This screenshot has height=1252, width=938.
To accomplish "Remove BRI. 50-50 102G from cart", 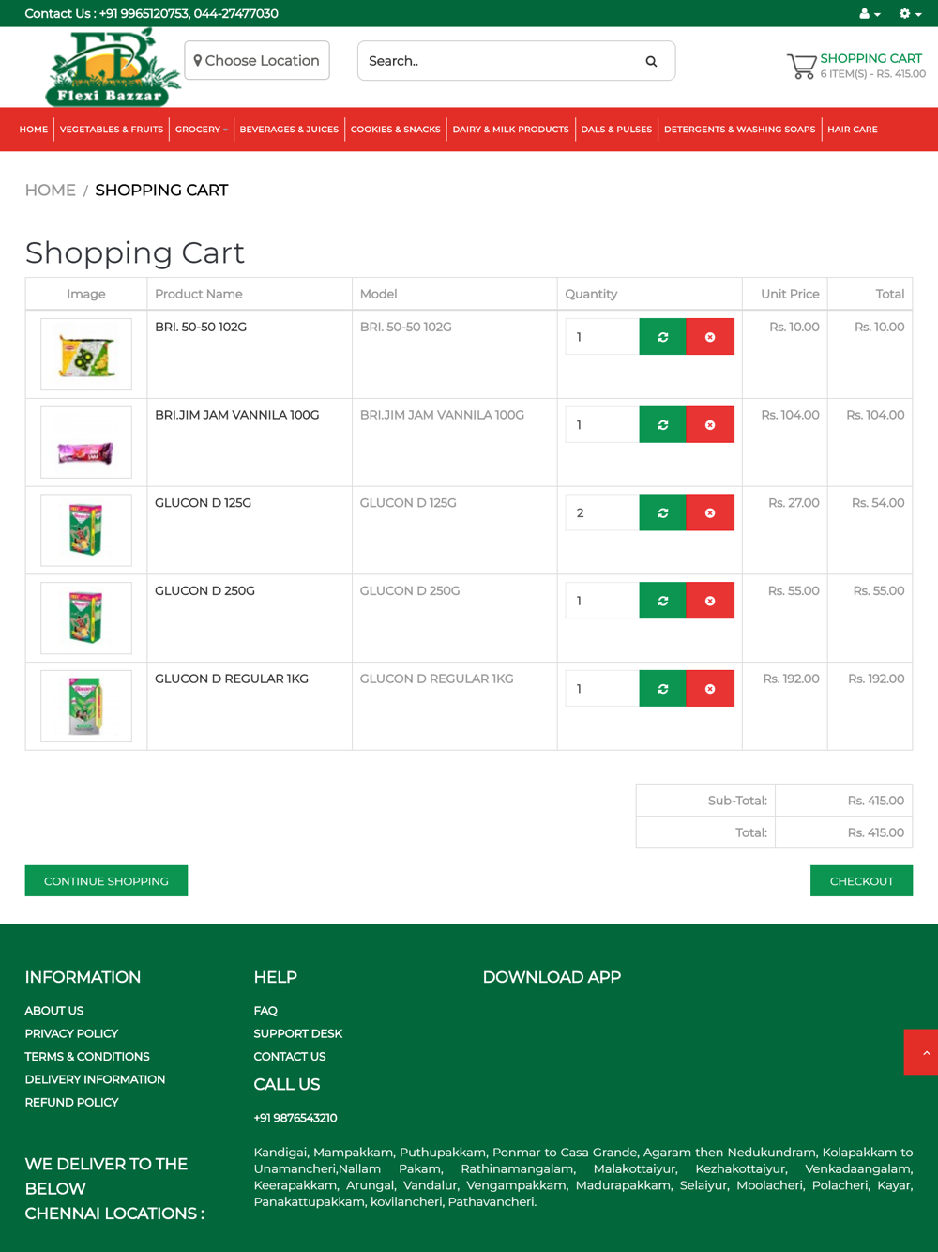I will pos(710,337).
